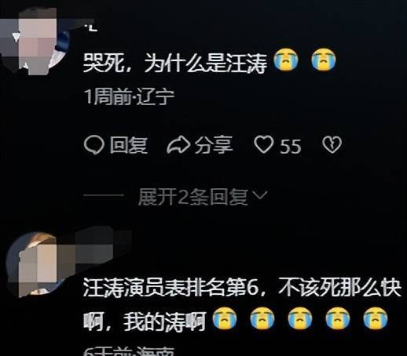Like the comment with the heart icon
Image resolution: width=407 pixels, height=356 pixels.
[264, 144]
